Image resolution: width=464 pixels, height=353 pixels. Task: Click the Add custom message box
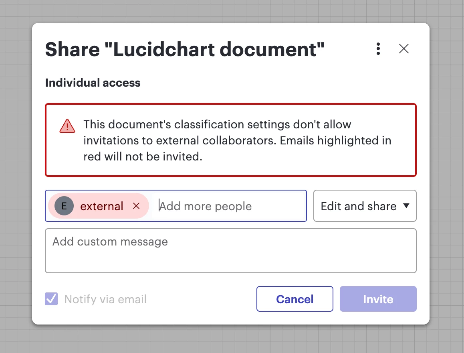[230, 251]
